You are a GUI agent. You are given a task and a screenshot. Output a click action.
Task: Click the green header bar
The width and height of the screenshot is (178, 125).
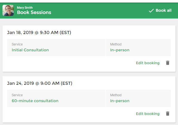click(98, 11)
